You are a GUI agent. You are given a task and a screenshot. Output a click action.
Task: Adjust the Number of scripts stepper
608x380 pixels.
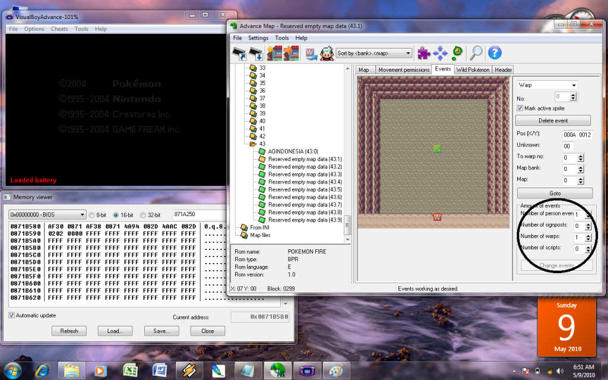pos(588,249)
